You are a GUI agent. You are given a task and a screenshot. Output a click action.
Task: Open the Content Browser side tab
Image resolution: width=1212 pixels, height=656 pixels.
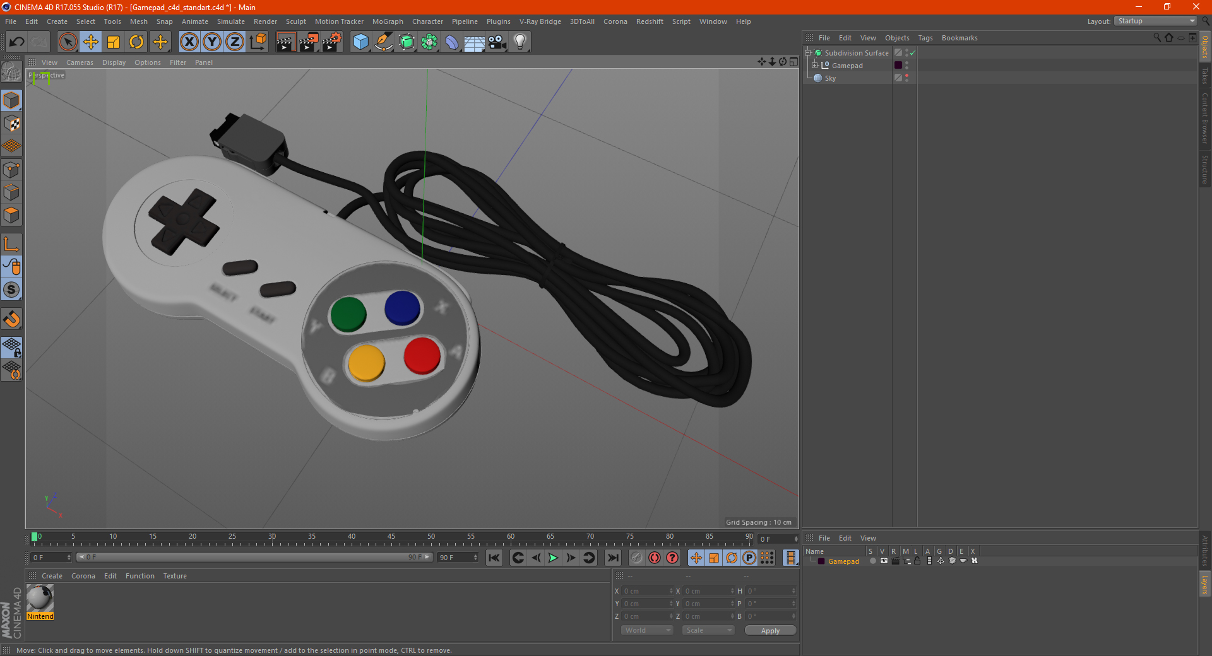coord(1205,117)
